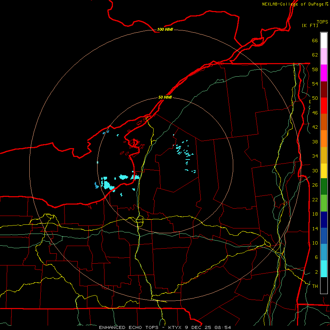Click the white swatch in the legend

click(324, 40)
